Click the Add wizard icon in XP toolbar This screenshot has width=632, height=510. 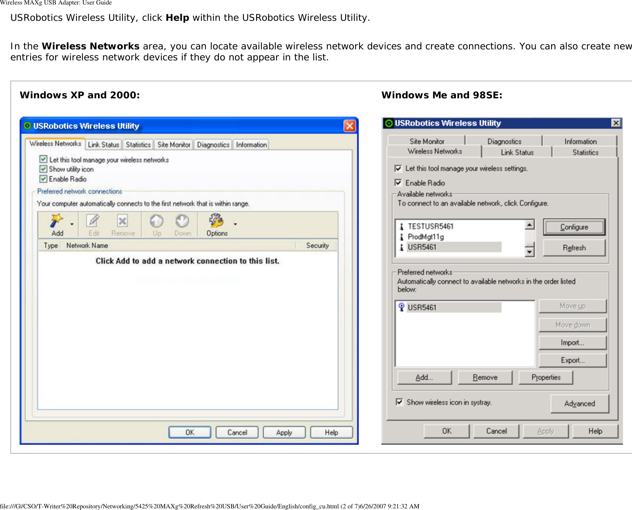pos(56,221)
